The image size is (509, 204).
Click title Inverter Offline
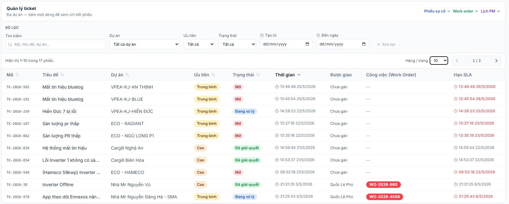[x=58, y=185]
